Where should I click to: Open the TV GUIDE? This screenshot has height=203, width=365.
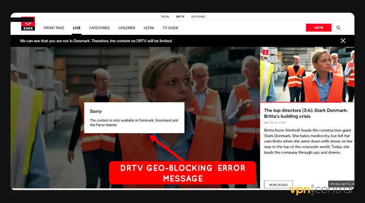(170, 28)
